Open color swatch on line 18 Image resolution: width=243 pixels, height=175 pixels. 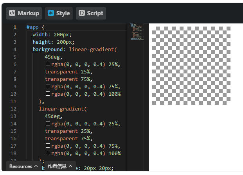[x=48, y=153]
